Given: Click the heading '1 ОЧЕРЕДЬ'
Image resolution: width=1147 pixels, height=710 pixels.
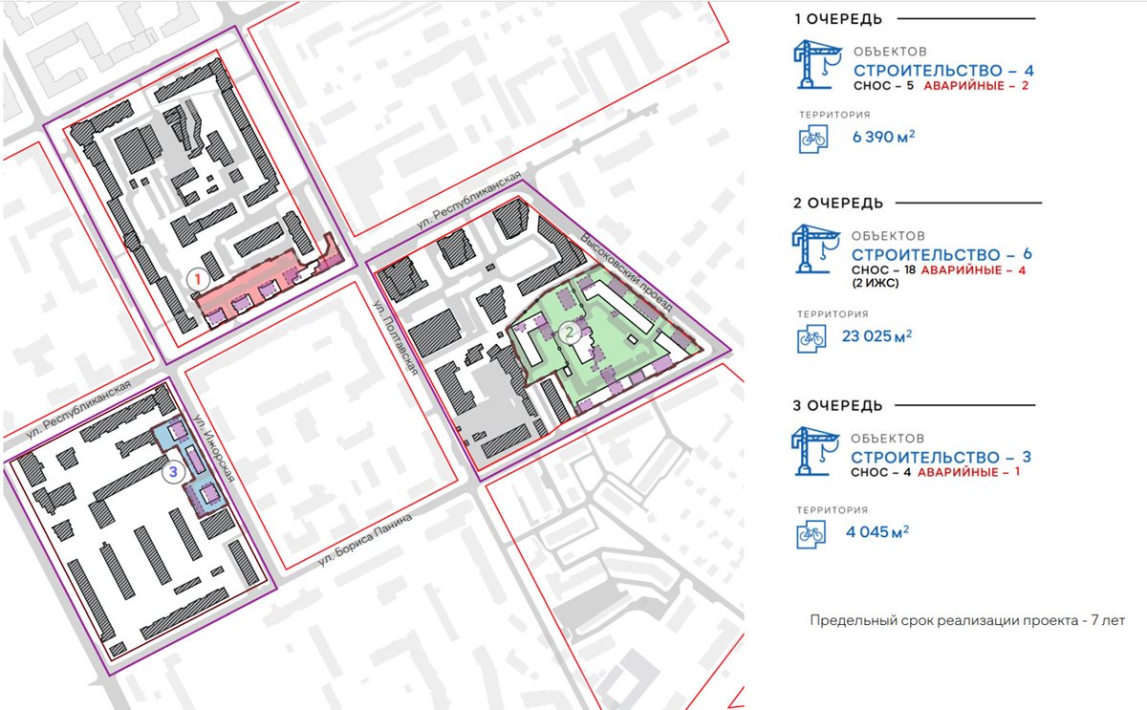Looking at the screenshot, I should pos(838,19).
